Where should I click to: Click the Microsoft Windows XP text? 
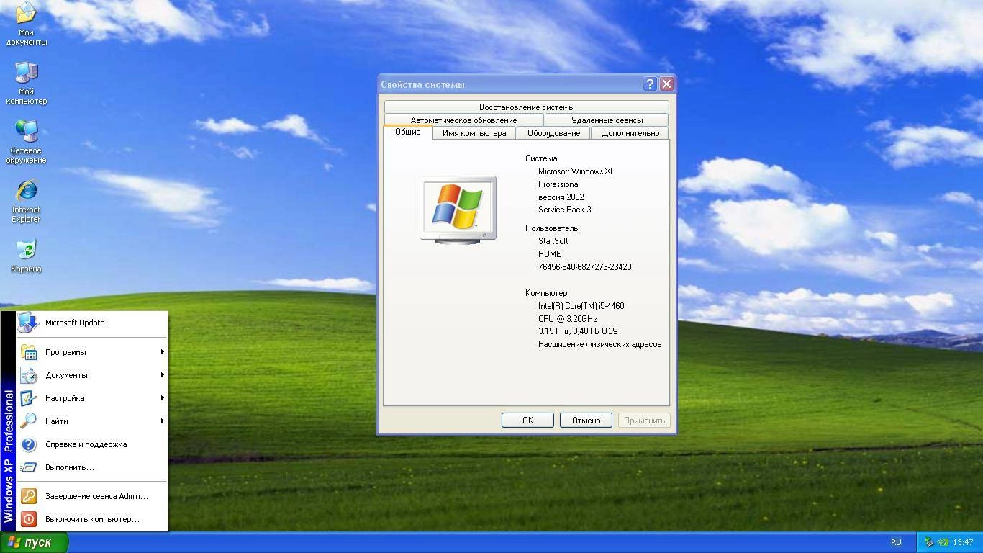[x=576, y=171]
